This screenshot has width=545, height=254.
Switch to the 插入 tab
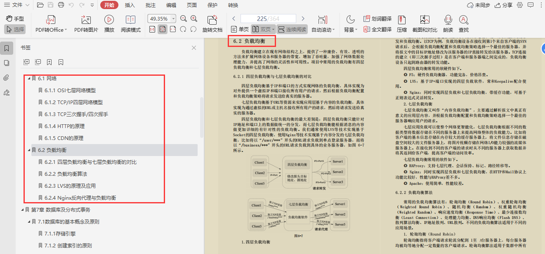pyautogui.click(x=130, y=5)
